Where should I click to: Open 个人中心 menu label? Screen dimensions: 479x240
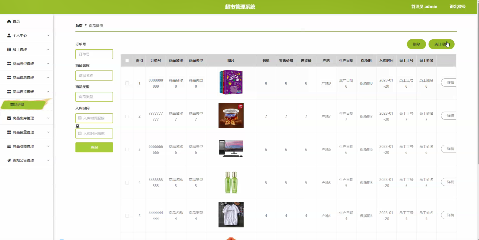coord(20,35)
